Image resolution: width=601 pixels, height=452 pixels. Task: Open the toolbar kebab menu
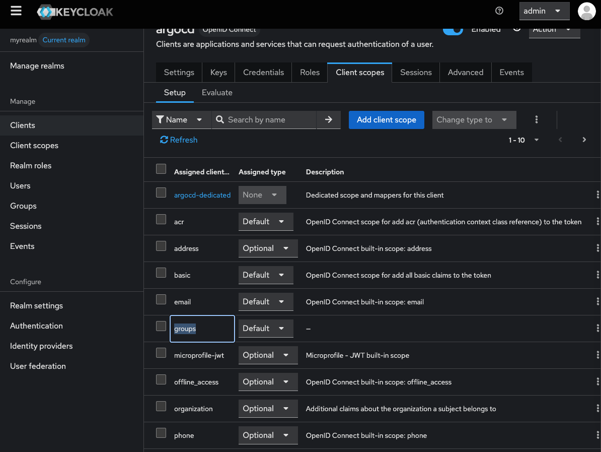pos(536,120)
